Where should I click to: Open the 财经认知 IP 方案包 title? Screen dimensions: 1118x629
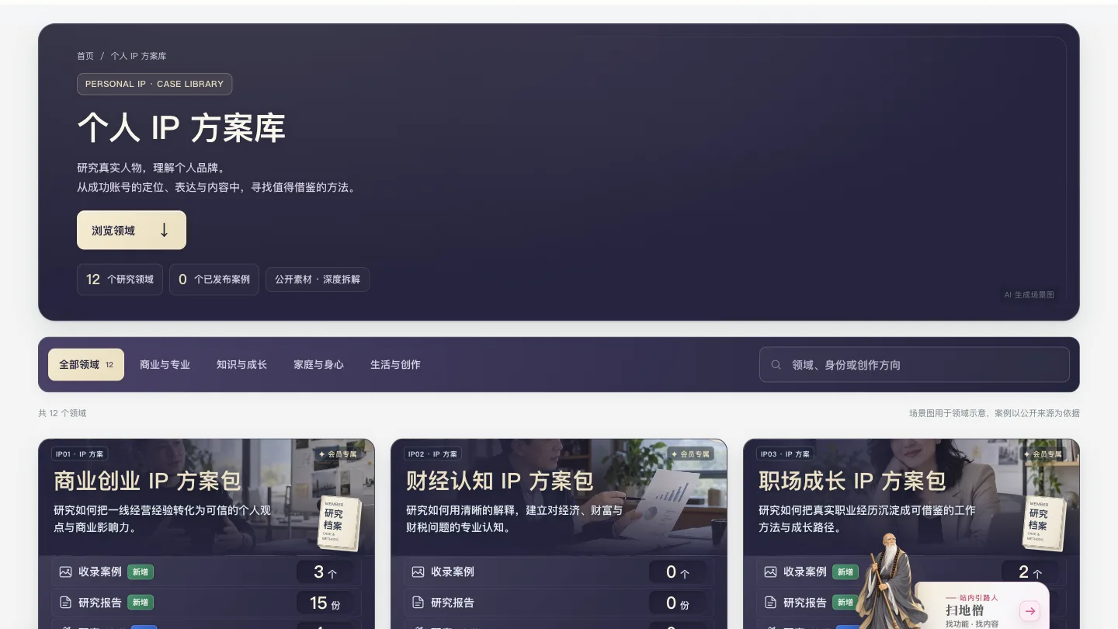[500, 481]
